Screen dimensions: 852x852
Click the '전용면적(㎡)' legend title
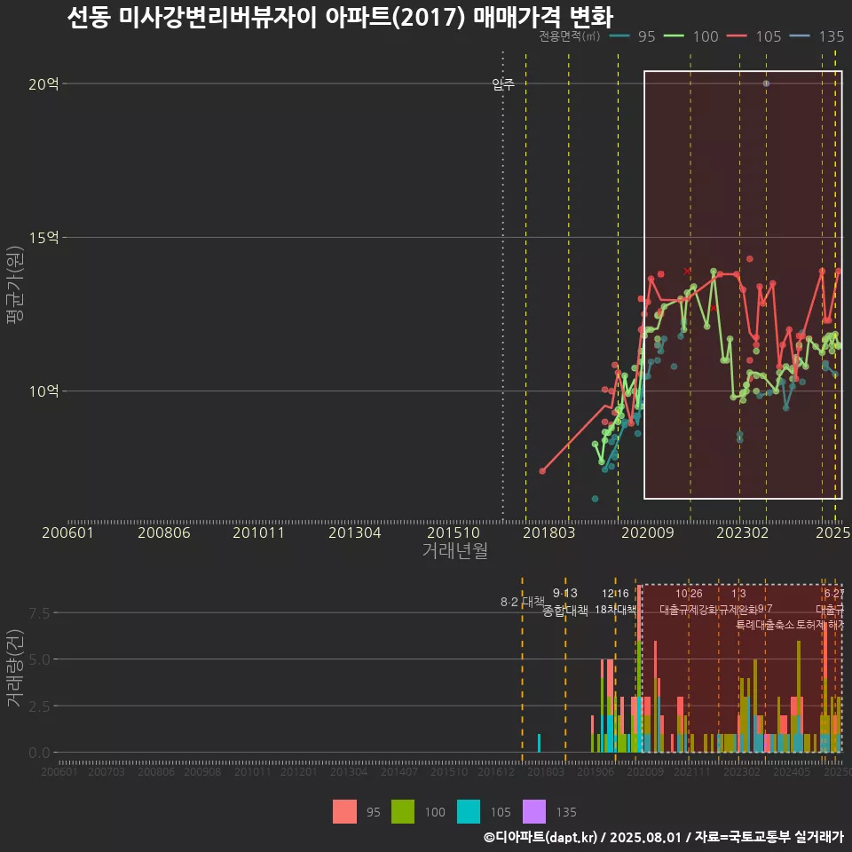point(570,36)
